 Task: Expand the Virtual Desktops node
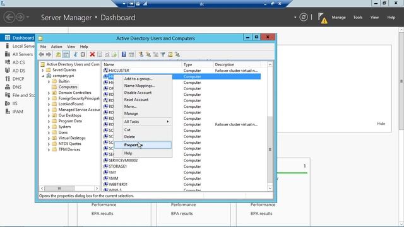(x=49, y=138)
